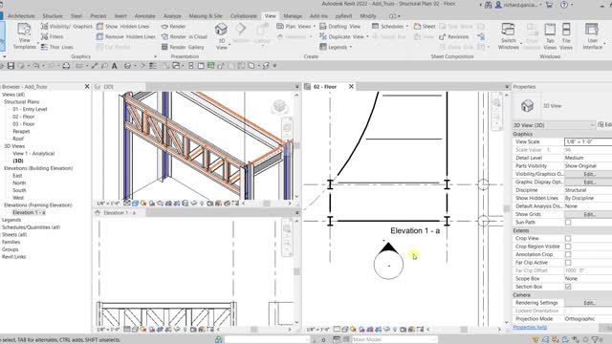Viewport: 612px width, 344px height.
Task: Close the Project Browser panel
Action: 87,87
